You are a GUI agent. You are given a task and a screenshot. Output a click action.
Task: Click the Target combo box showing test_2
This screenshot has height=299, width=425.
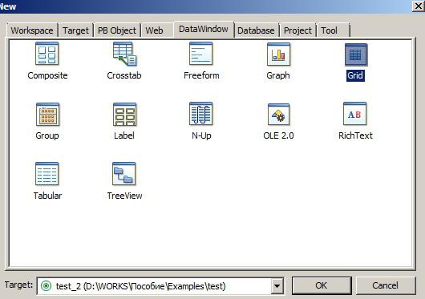coord(160,285)
